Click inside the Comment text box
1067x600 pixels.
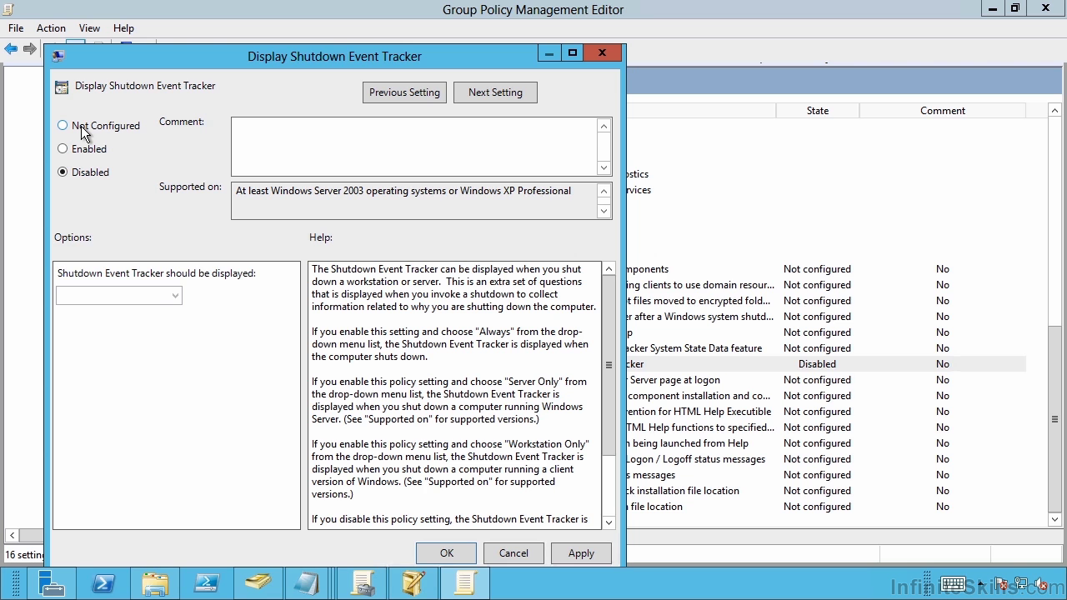pyautogui.click(x=414, y=147)
